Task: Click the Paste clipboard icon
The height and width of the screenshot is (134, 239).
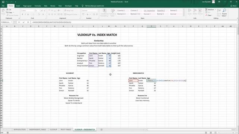Action: (3, 11)
